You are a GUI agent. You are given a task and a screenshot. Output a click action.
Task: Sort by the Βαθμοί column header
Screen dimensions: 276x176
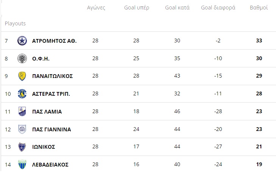coord(259,8)
